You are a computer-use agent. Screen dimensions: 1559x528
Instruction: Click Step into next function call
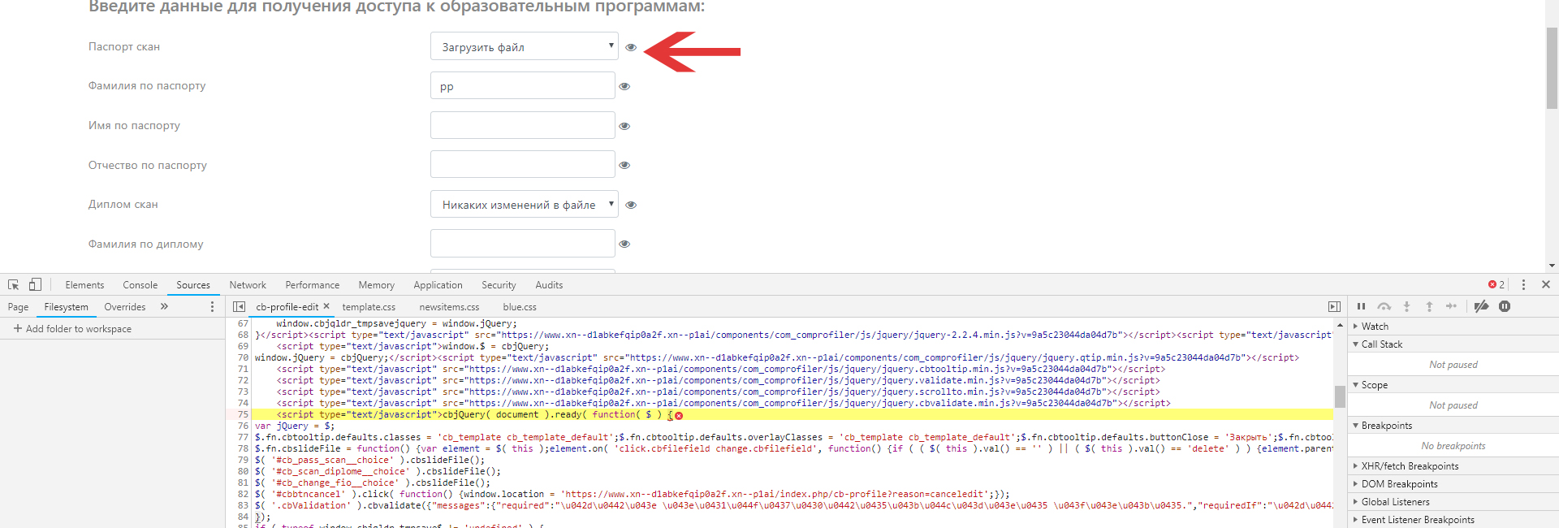coord(1407,307)
